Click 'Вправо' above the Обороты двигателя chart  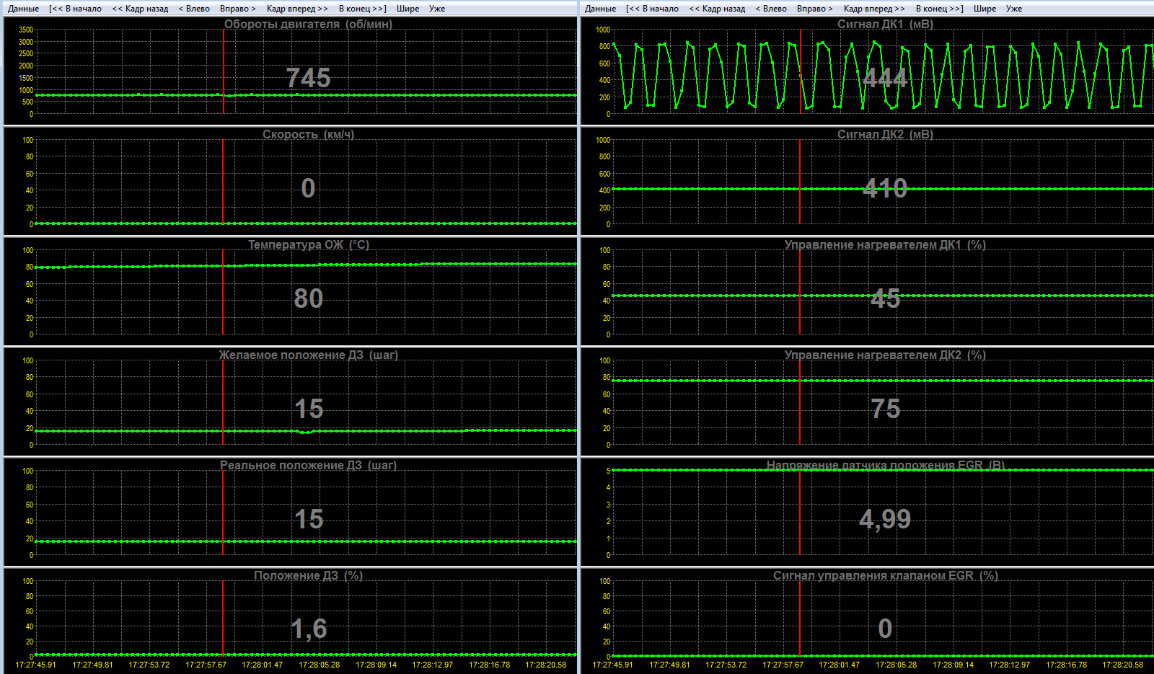(x=238, y=9)
